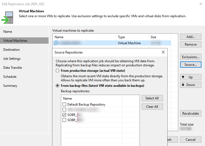Uncheck the first SOBR_ repository checkbox
Screen dimensions: 205x146
tap(64, 115)
